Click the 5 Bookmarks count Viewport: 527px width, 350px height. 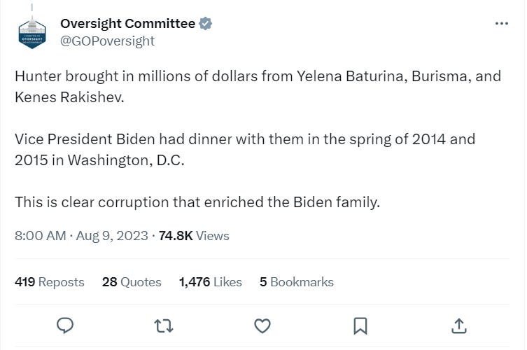[296, 282]
